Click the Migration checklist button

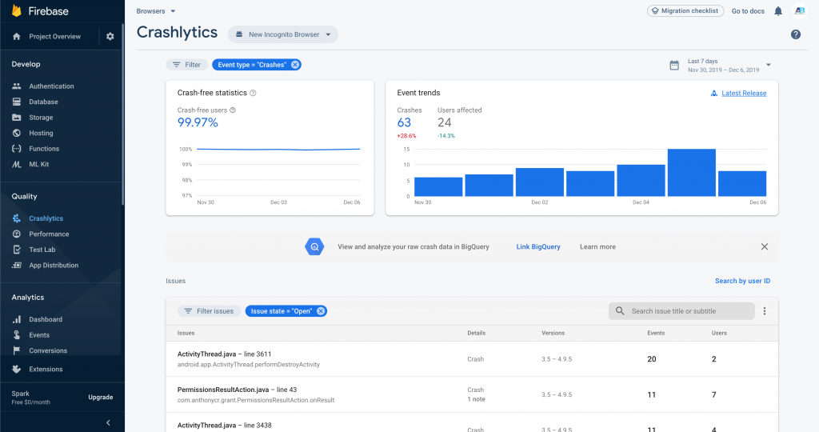click(685, 11)
